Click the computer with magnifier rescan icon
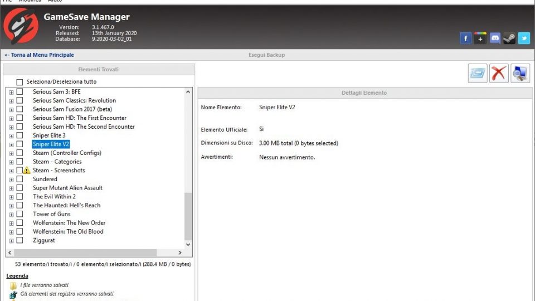Screen dimensions: 535x301 pyautogui.click(x=520, y=74)
